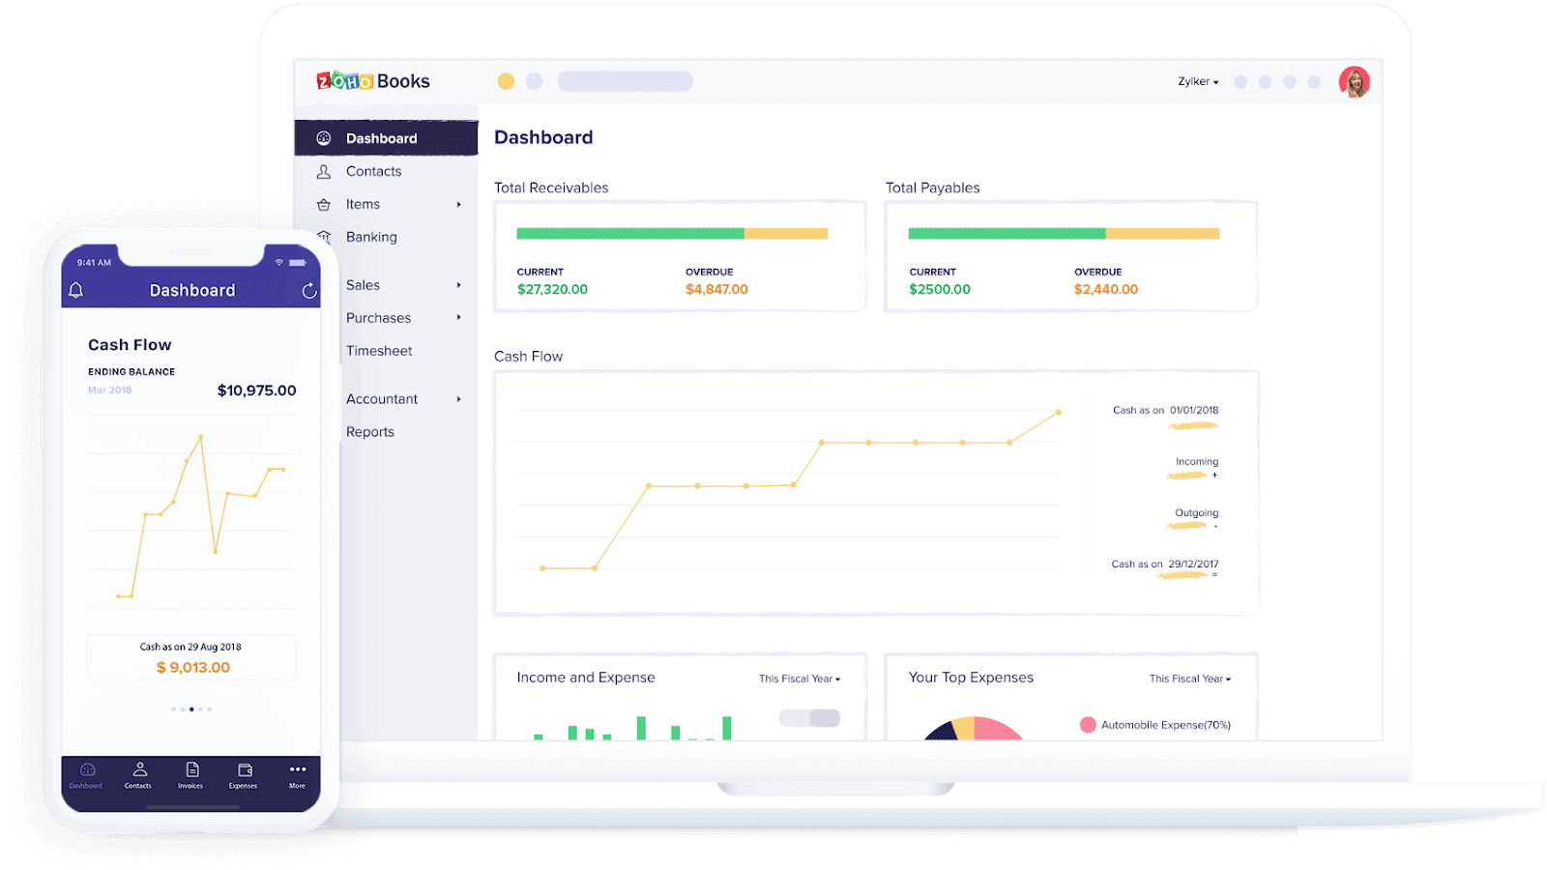The height and width of the screenshot is (870, 1547).
Task: Tap the refresh icon in phone header
Action: 309,290
